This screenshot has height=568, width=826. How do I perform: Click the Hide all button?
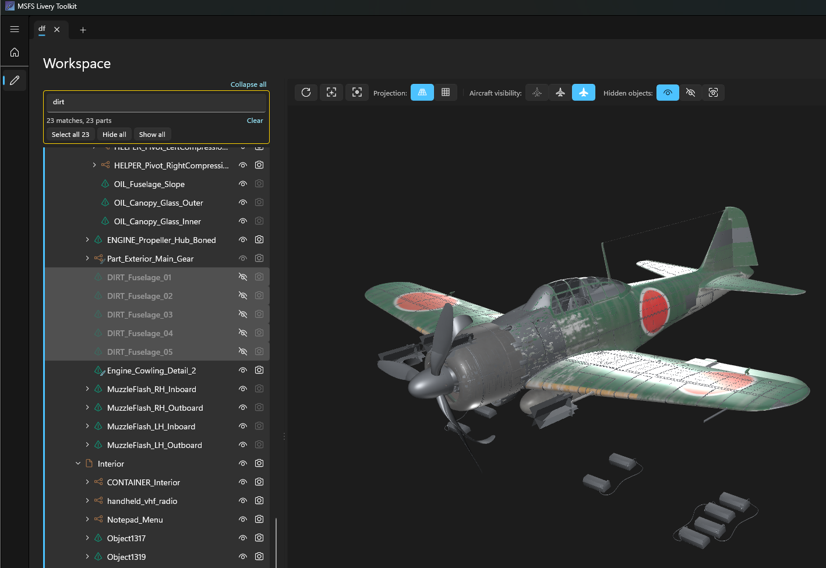(x=114, y=135)
